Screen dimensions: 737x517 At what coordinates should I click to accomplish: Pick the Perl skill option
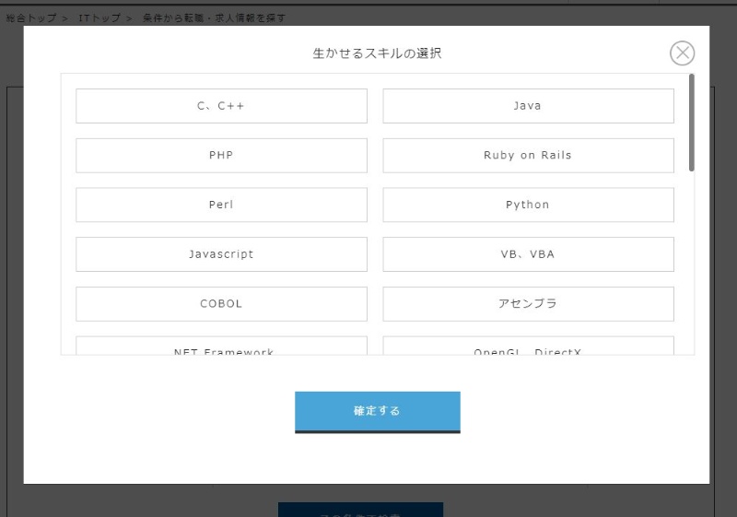pos(221,205)
